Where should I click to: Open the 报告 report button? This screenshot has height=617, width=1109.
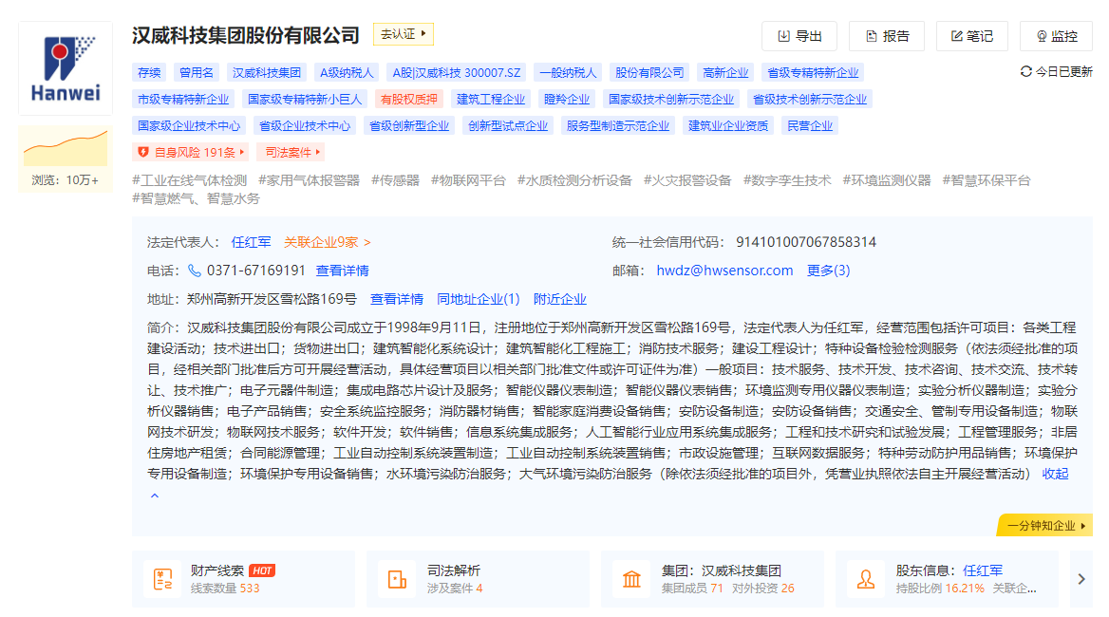pyautogui.click(x=887, y=36)
